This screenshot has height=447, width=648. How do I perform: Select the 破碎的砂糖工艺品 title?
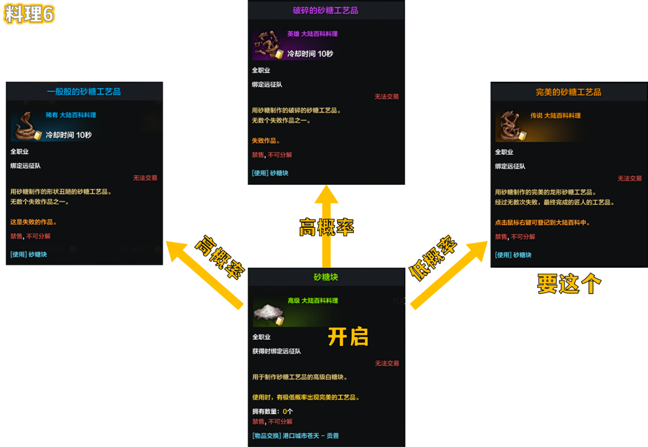[x=325, y=10]
